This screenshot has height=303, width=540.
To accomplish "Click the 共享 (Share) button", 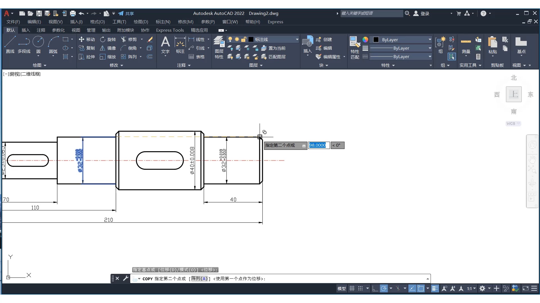I will pyautogui.click(x=126, y=13).
